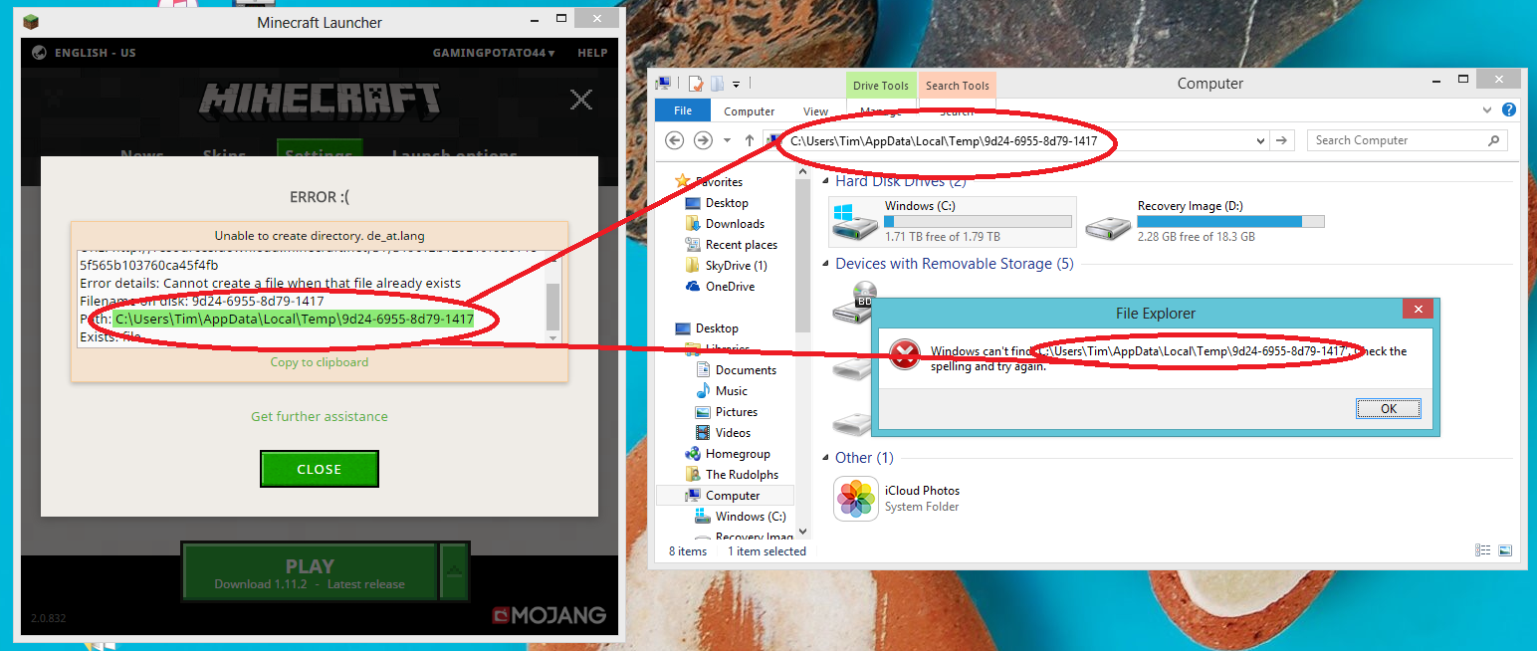The height and width of the screenshot is (651, 1537).
Task: Click the Windows (C:) drive icon
Action: 856,221
